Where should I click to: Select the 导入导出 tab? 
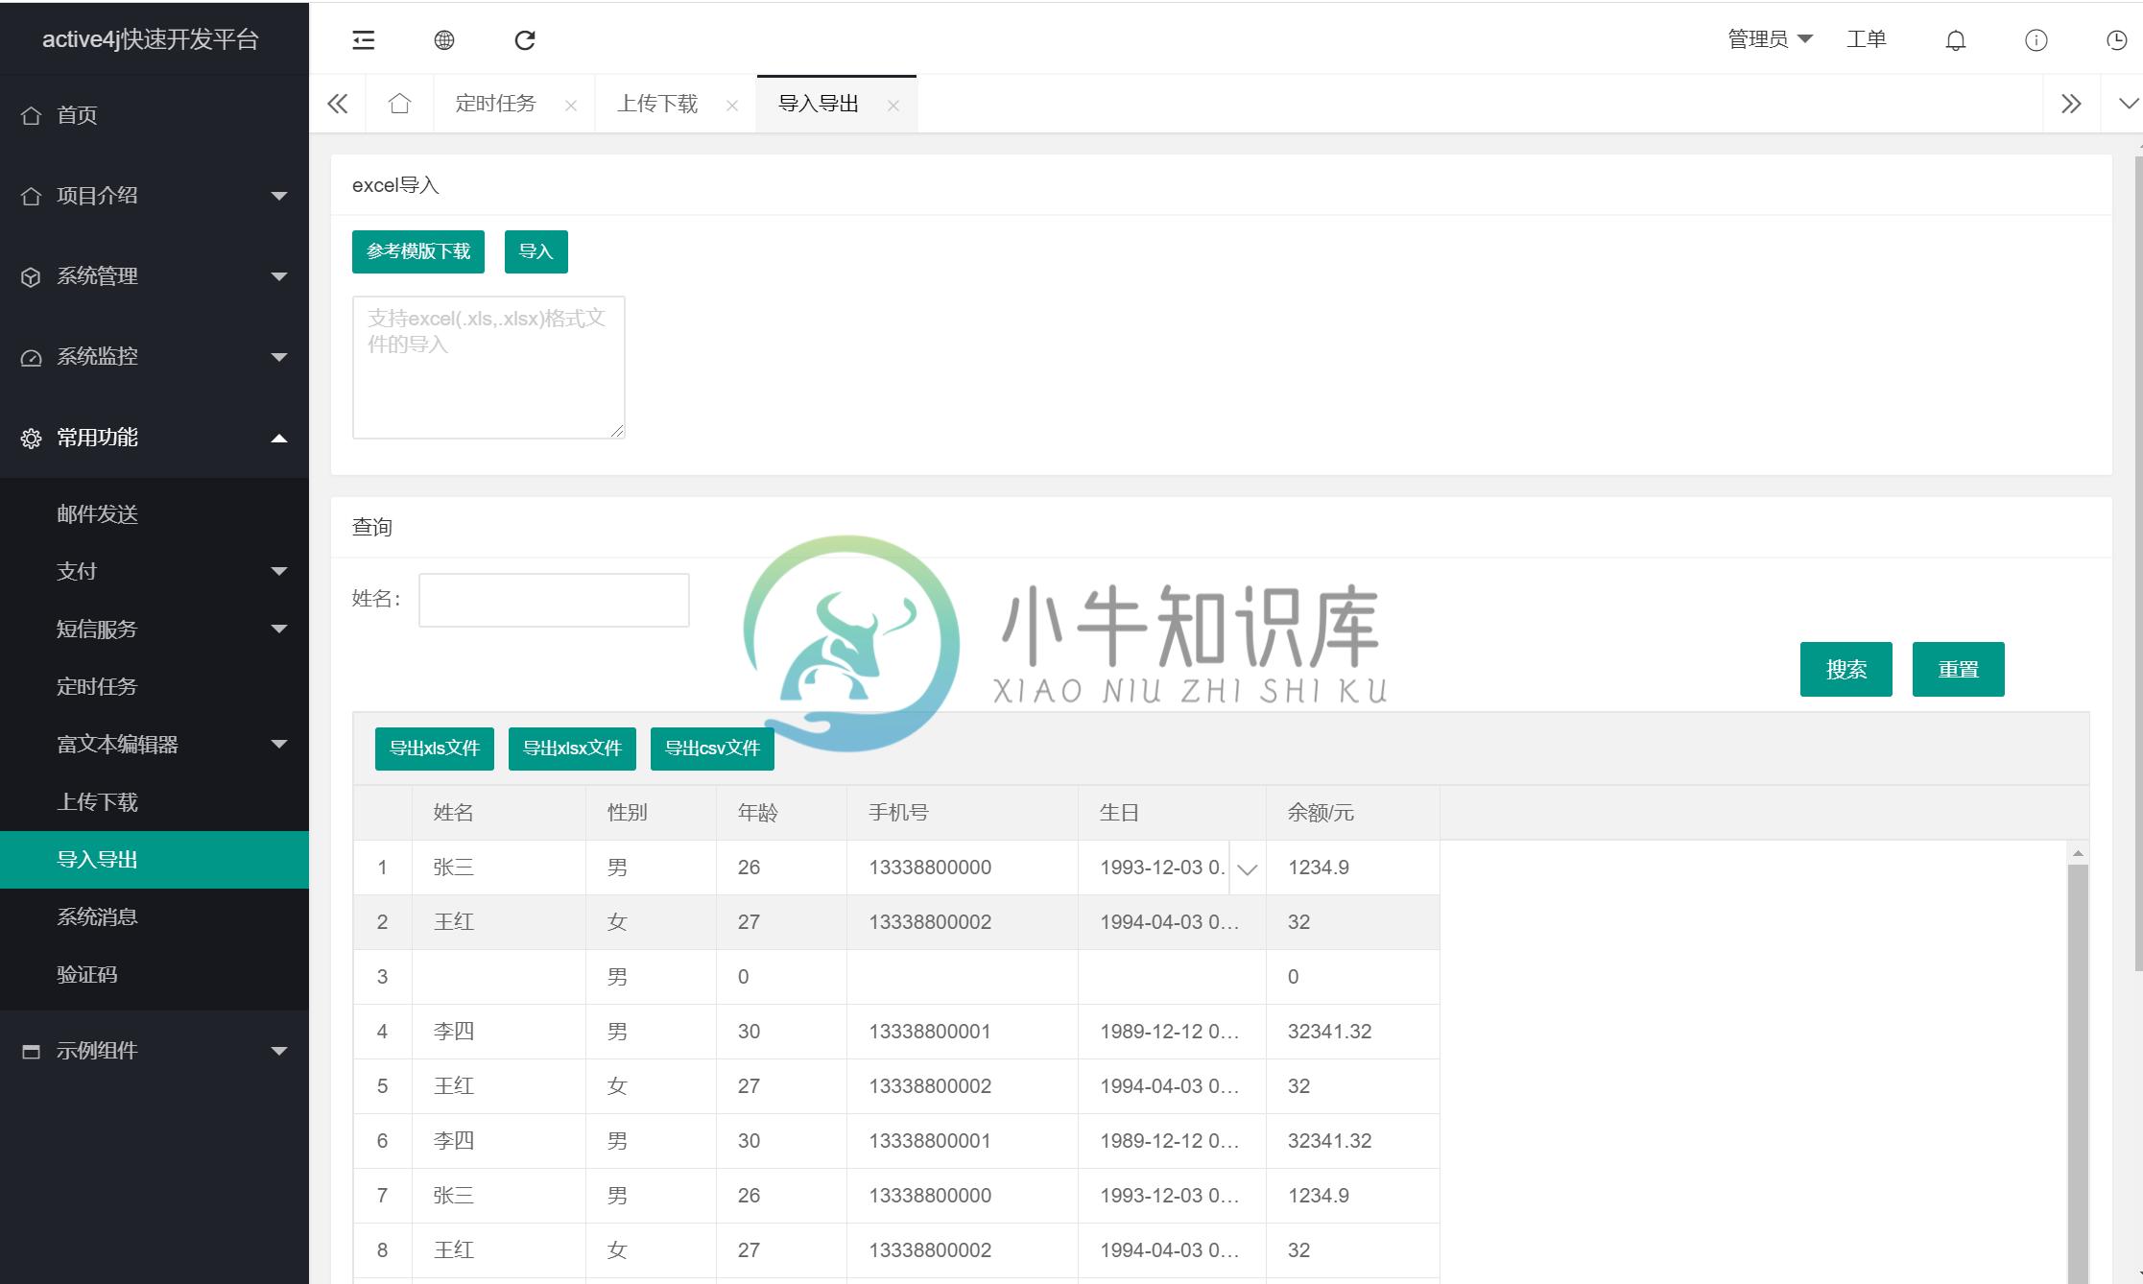point(819,104)
